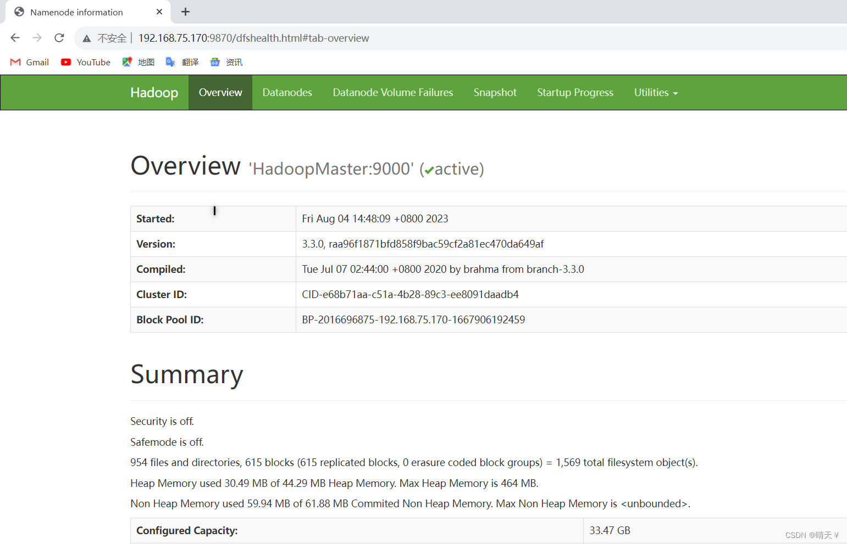
Task: Click the 'HadoopMaster:9000' heading text
Action: click(331, 169)
